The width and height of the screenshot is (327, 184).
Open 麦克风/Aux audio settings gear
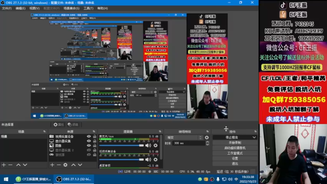click(156, 146)
